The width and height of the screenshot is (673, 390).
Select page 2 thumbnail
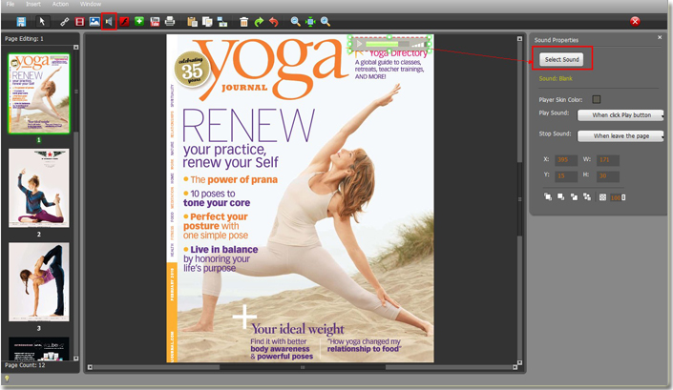38,188
